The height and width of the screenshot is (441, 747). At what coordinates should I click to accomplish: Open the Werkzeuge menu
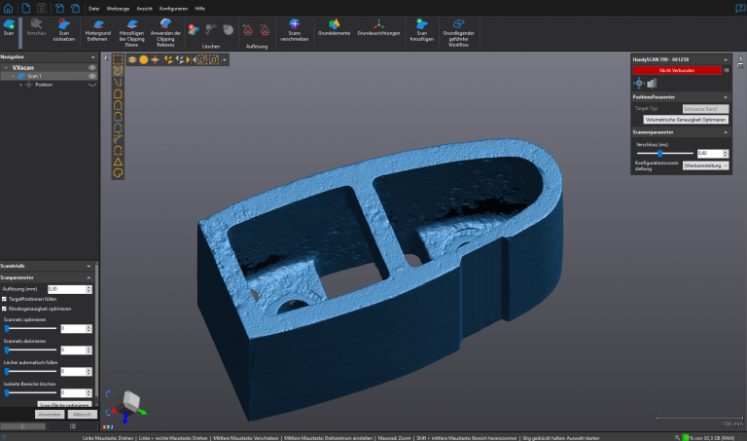[119, 7]
